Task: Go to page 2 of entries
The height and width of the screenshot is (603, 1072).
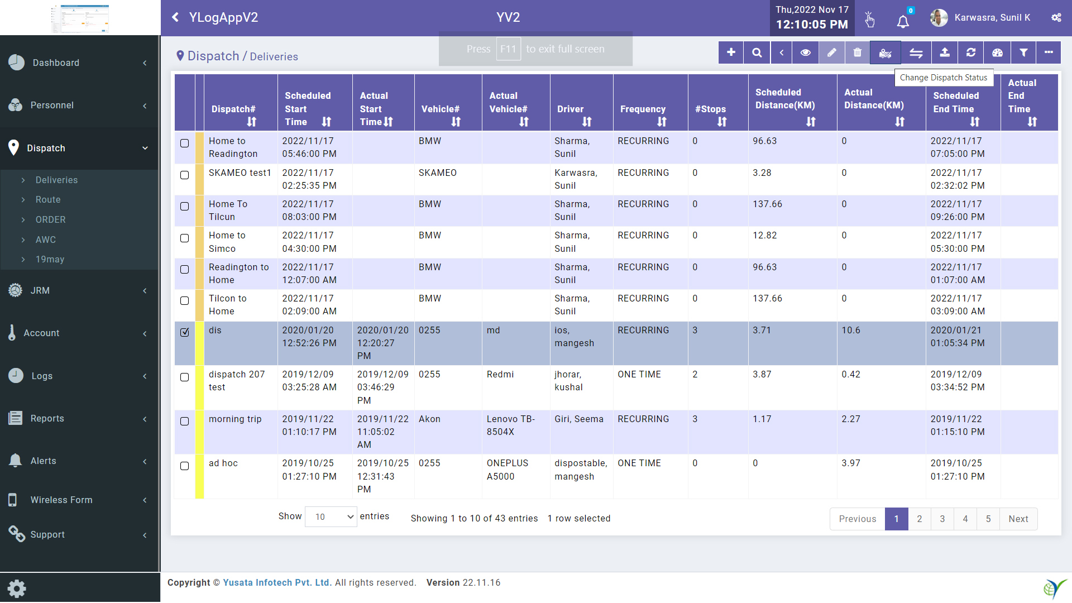Action: tap(920, 519)
